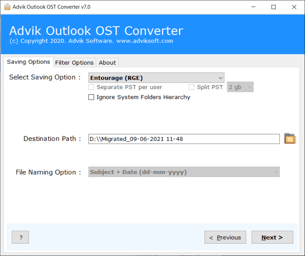Minimize the Advik converter window
The width and height of the screenshot is (305, 256).
(253, 7)
